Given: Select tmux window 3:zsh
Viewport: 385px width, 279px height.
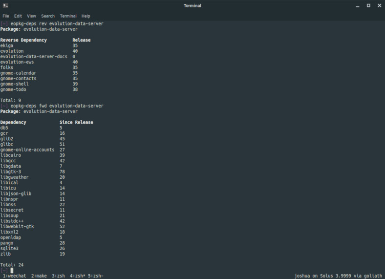Looking at the screenshot, I should 59,276.
